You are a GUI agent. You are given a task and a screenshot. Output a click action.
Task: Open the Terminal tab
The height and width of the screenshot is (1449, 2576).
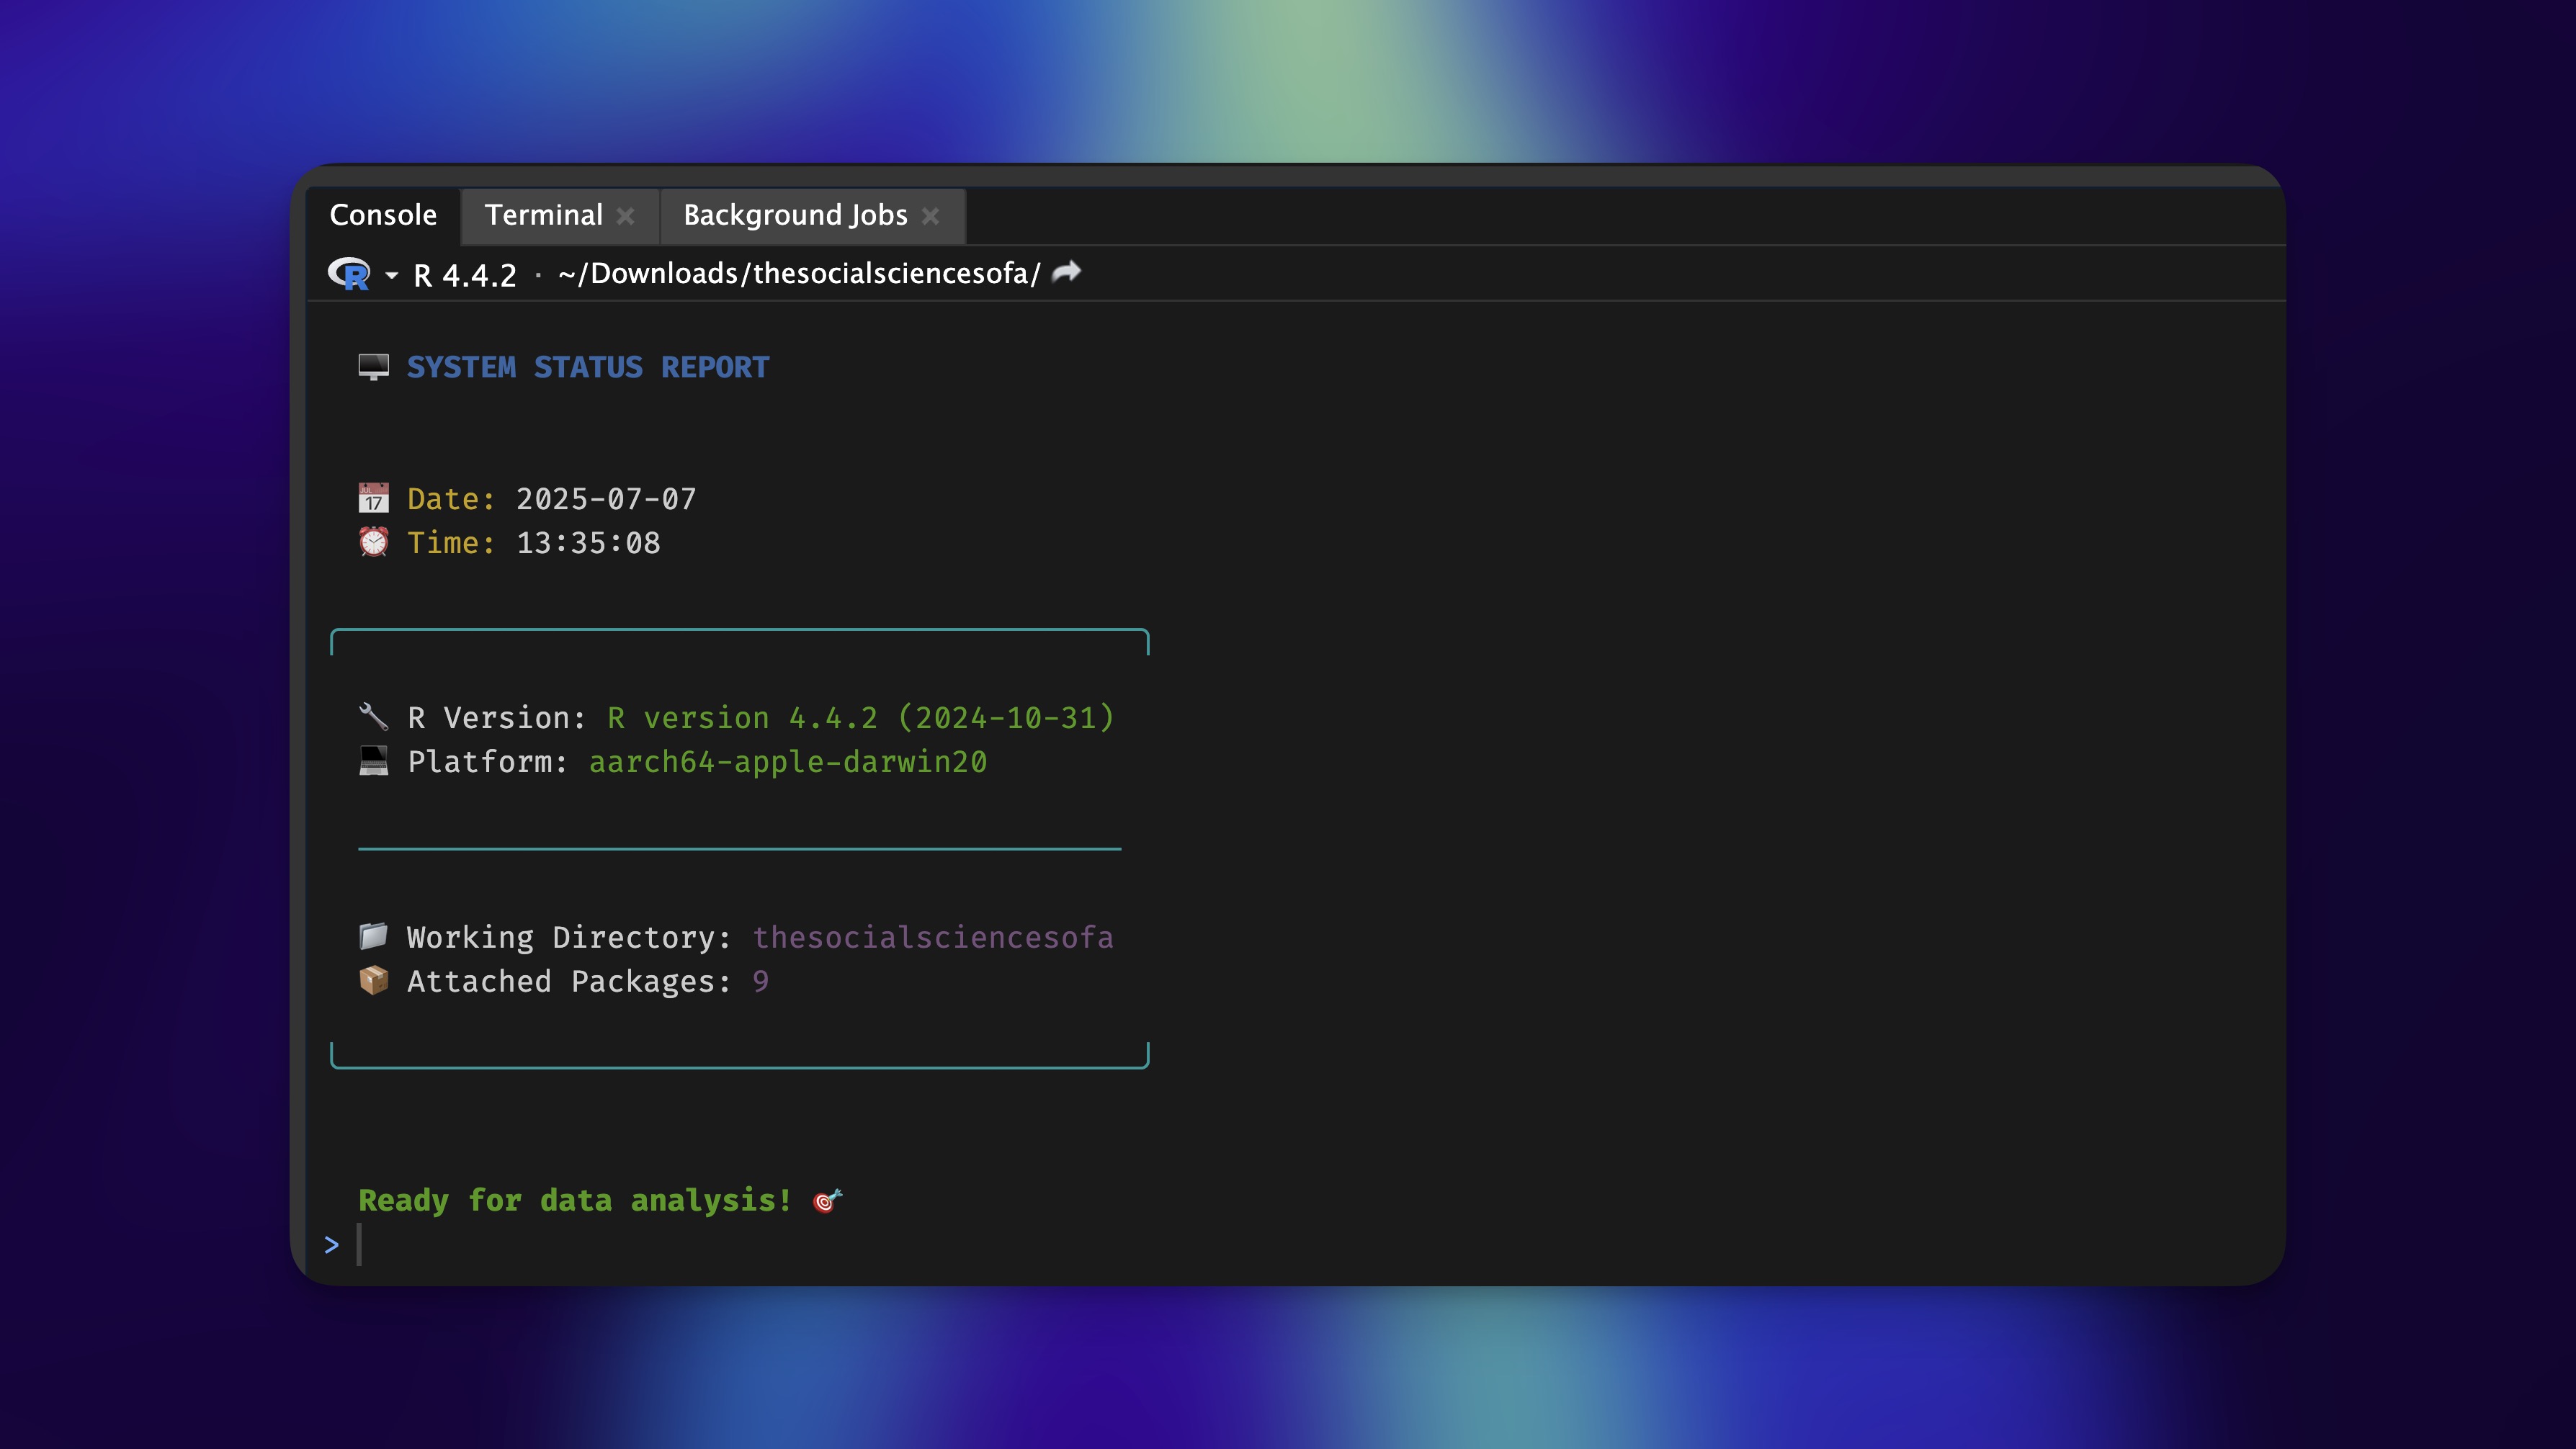[x=543, y=215]
